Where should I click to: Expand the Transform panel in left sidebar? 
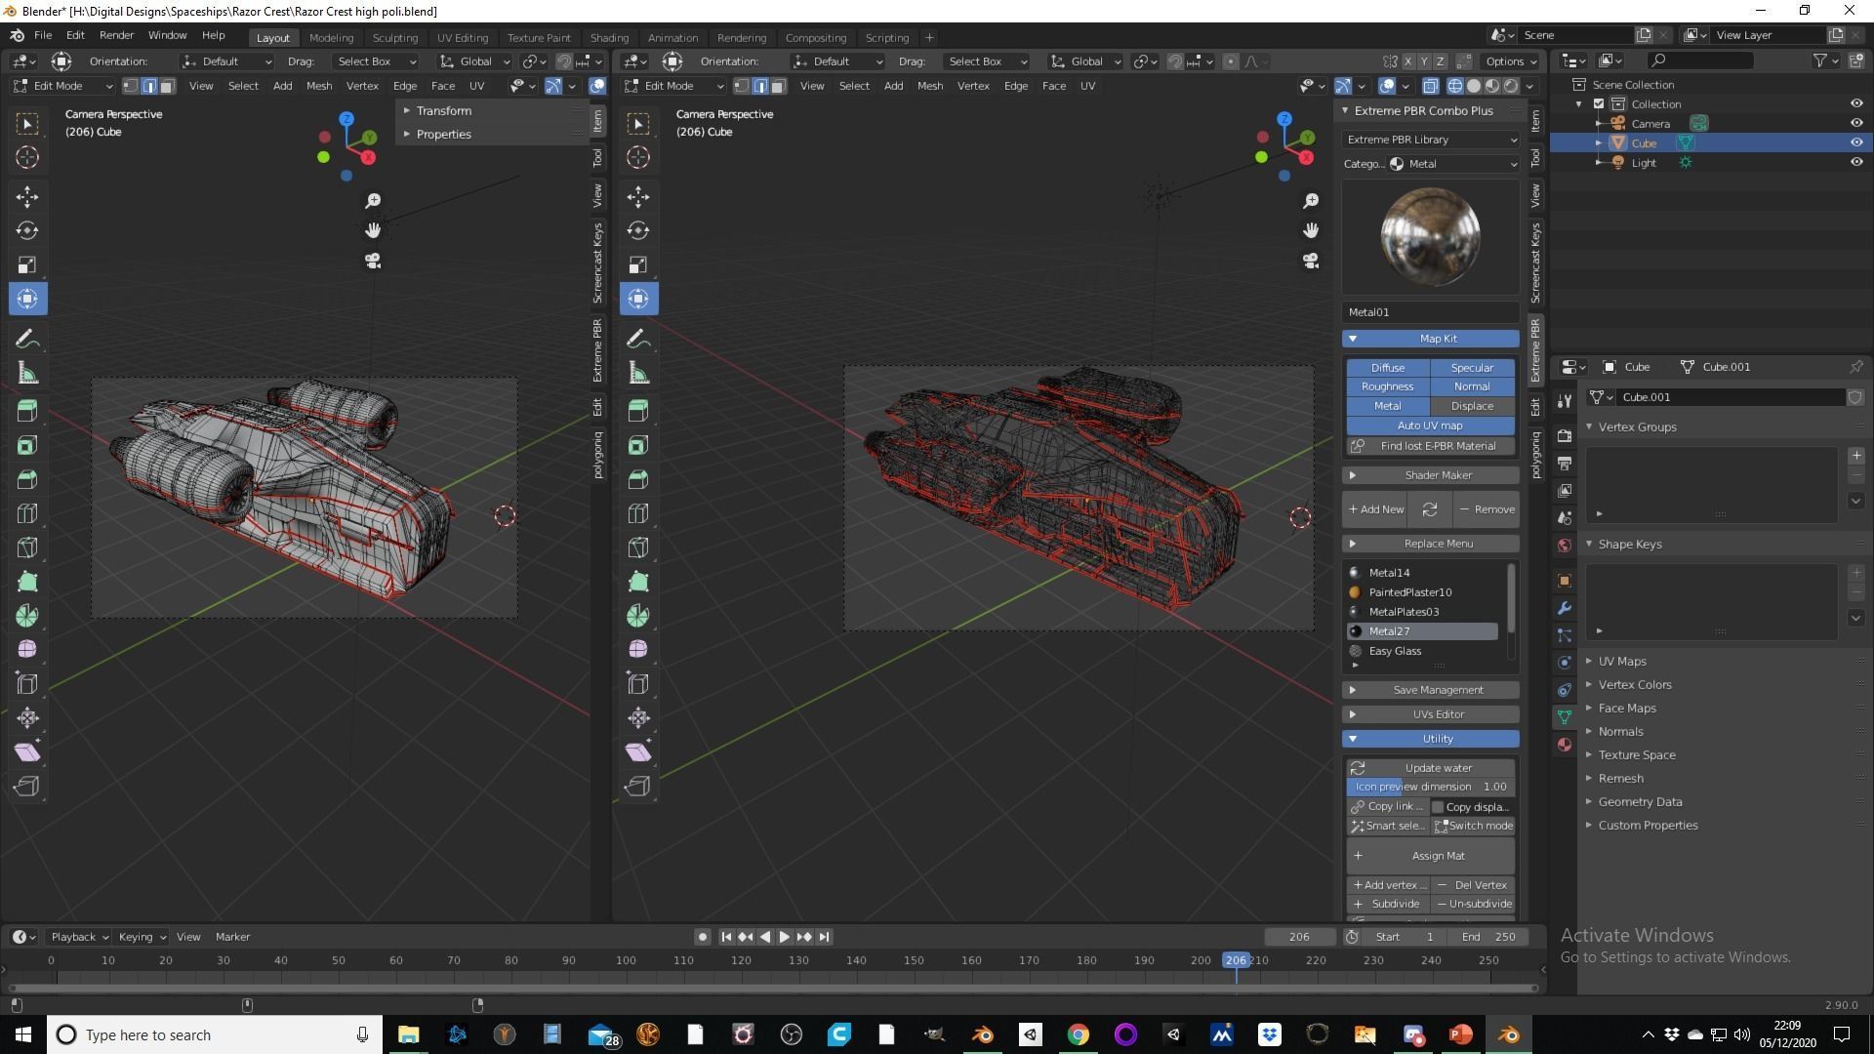pyautogui.click(x=443, y=111)
